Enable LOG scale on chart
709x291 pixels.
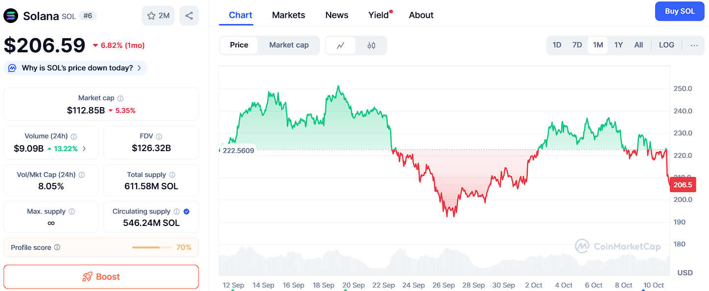(x=666, y=45)
